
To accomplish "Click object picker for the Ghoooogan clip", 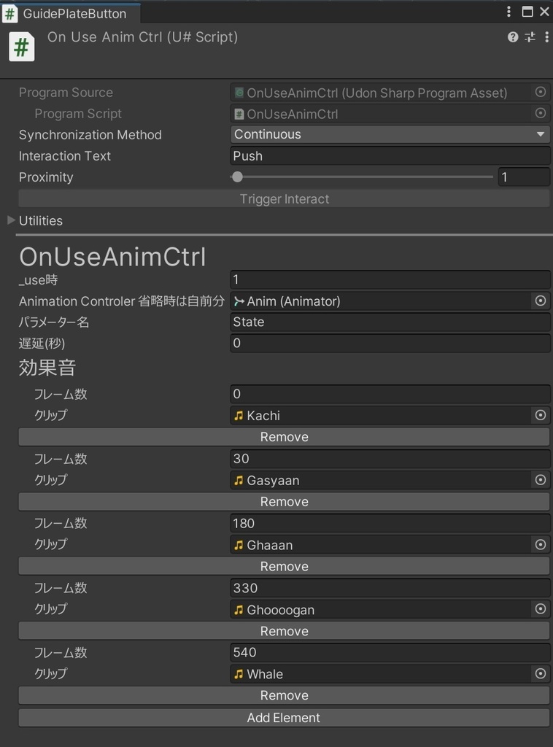I will [x=541, y=609].
